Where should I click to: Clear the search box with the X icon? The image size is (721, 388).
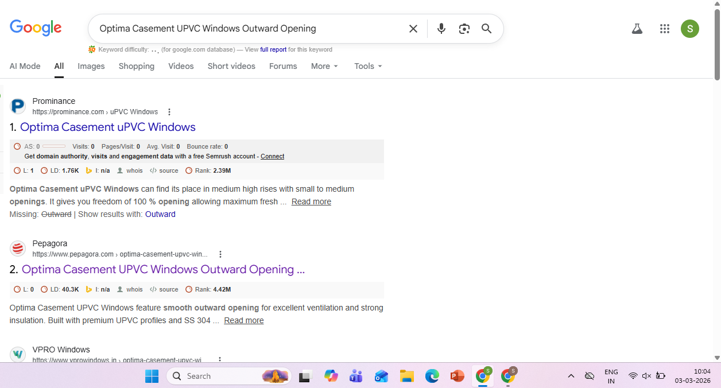point(413,29)
